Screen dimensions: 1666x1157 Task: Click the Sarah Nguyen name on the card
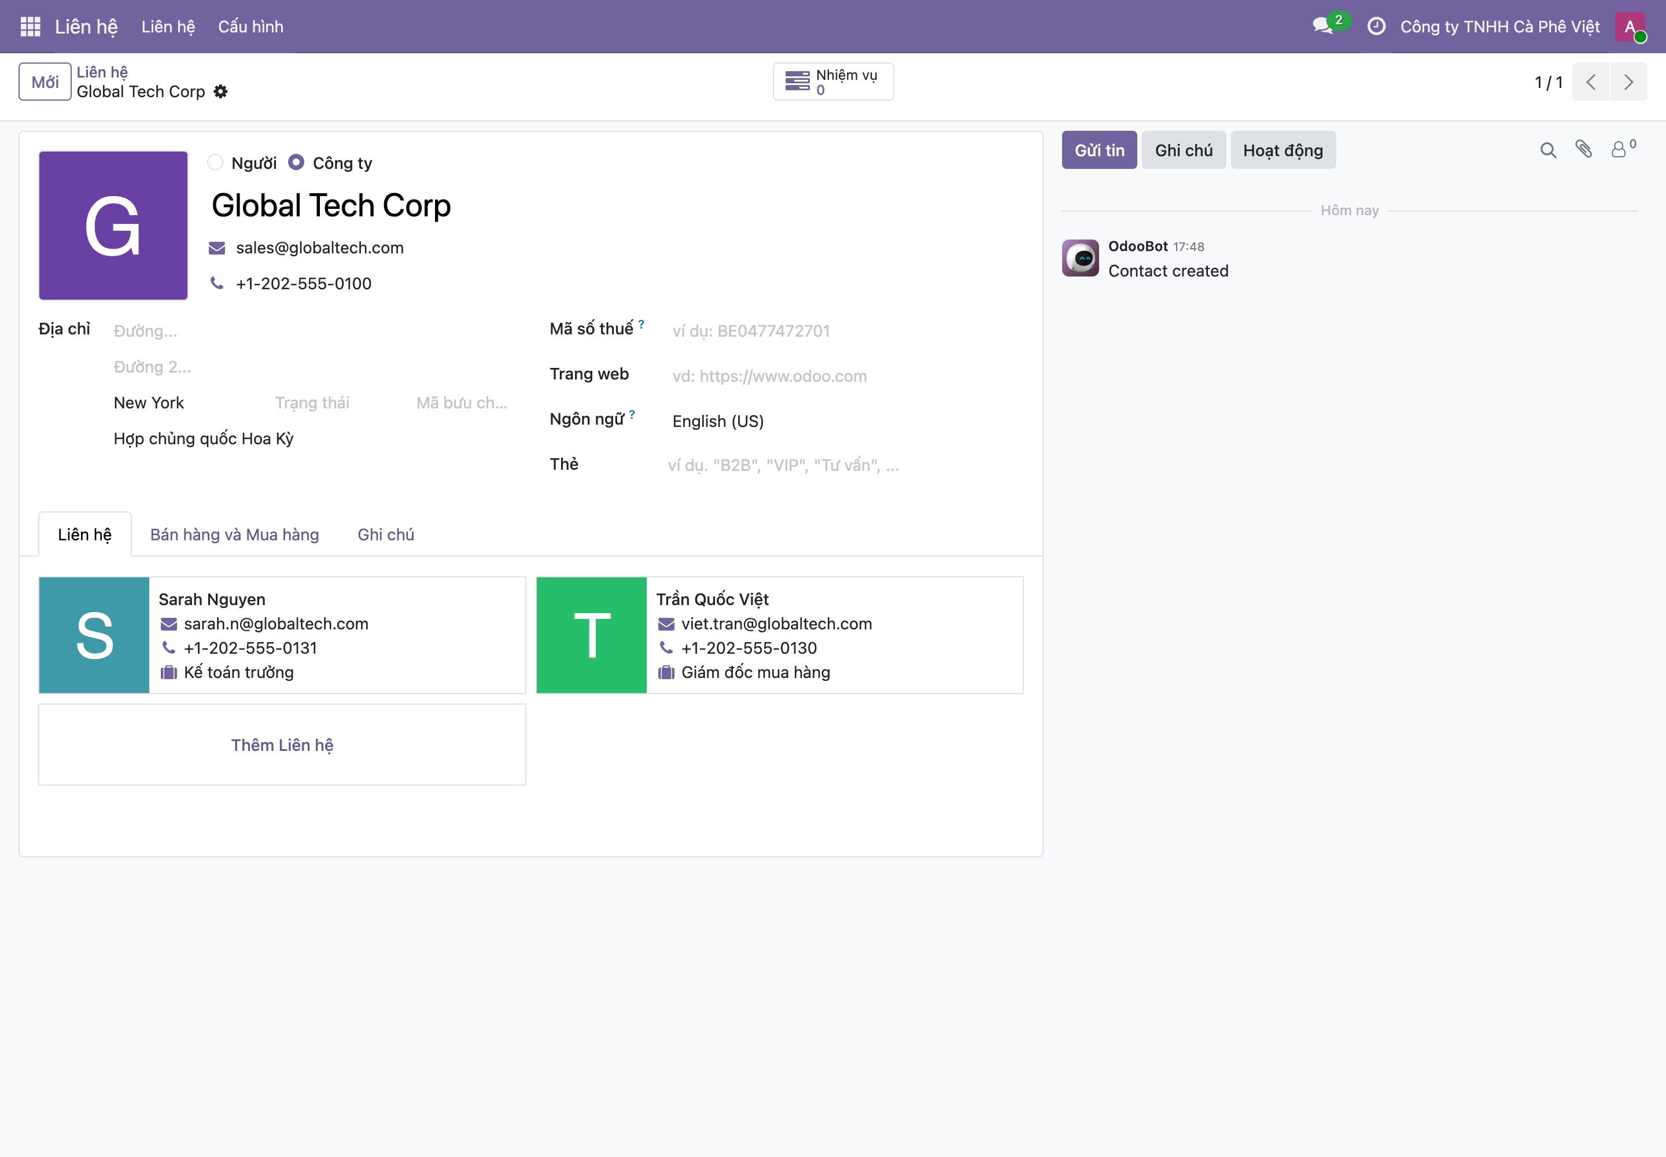pos(212,599)
